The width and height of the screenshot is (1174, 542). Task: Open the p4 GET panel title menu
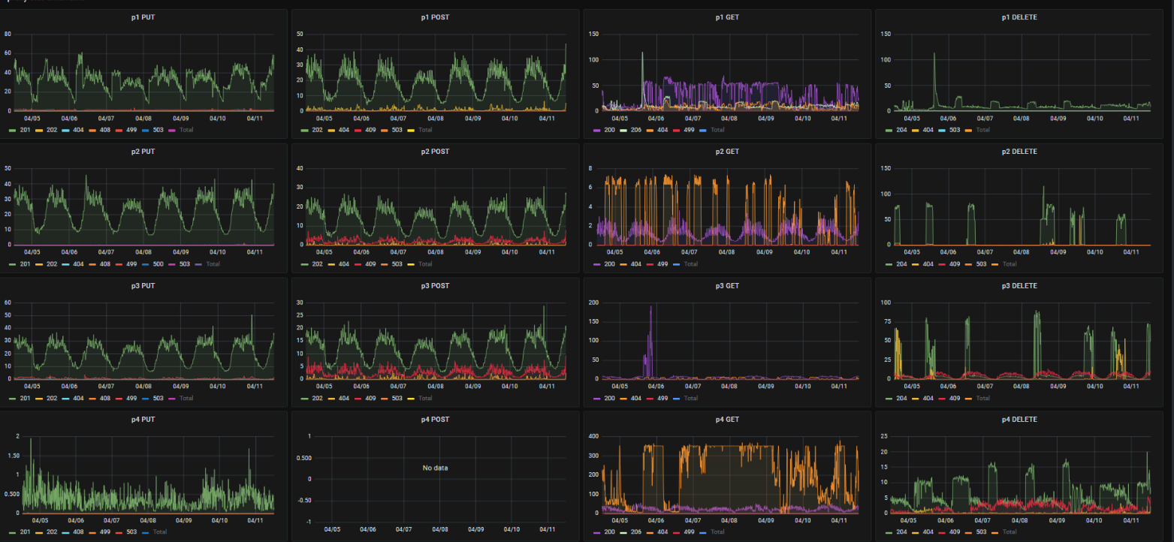click(727, 419)
